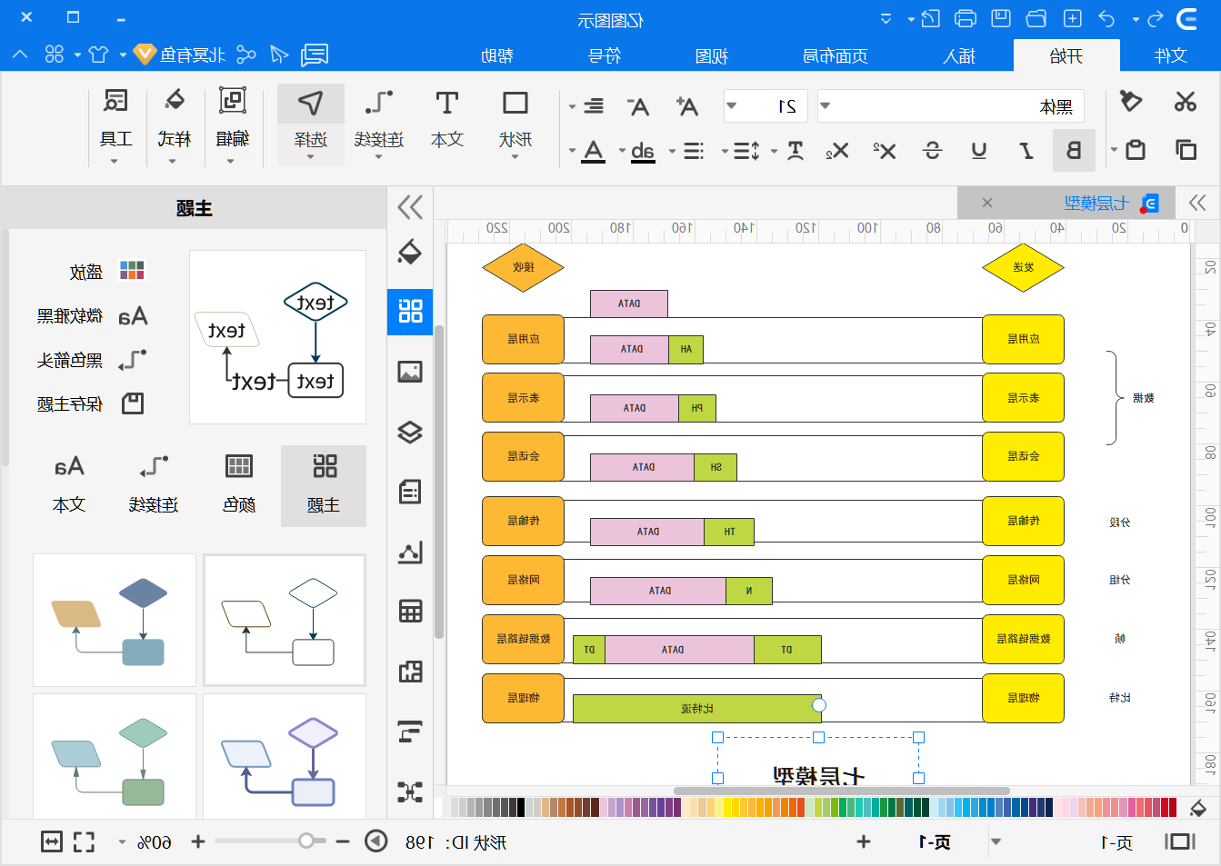This screenshot has width=1221, height=866.
Task: Click the share icon near the account badge
Action: click(246, 55)
